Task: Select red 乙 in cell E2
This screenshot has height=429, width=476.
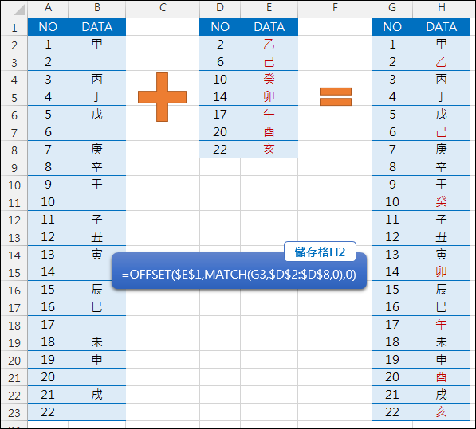Action: [x=269, y=45]
